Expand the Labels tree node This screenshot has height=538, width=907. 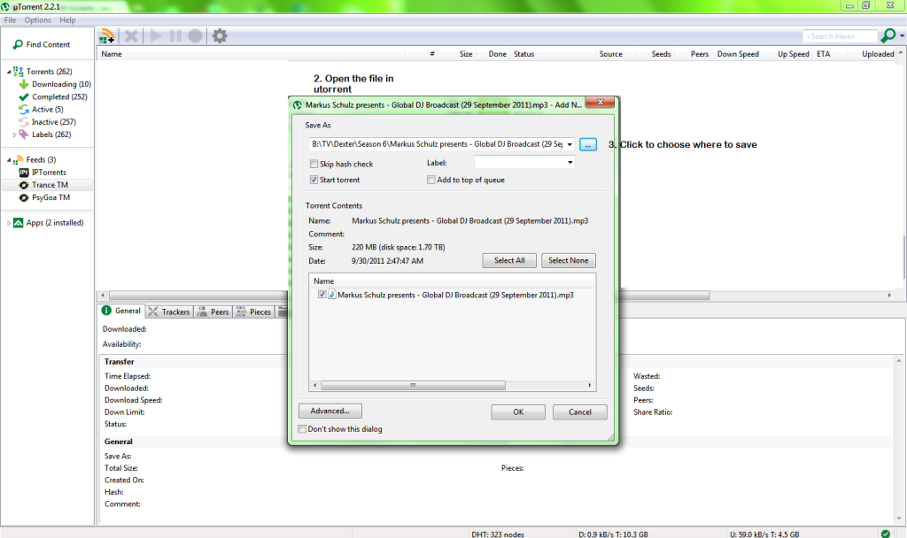tap(14, 134)
